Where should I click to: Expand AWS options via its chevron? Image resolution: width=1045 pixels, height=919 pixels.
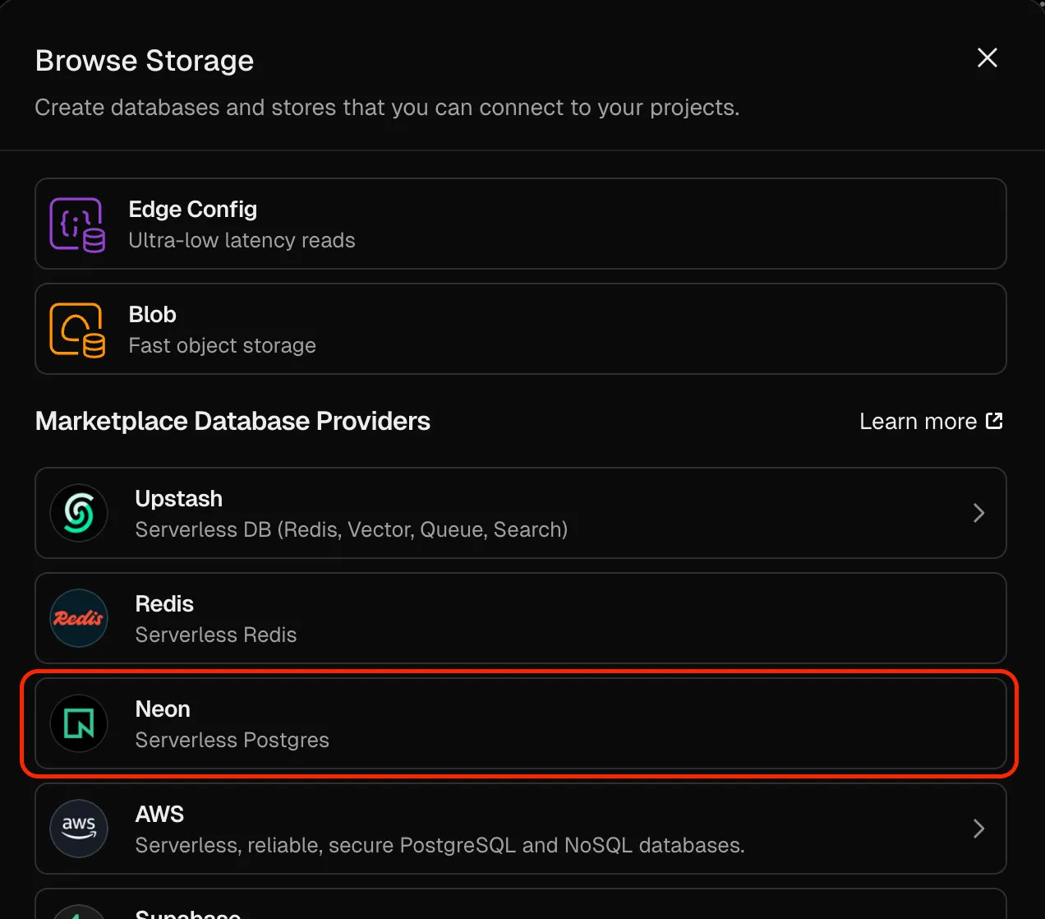coord(978,829)
